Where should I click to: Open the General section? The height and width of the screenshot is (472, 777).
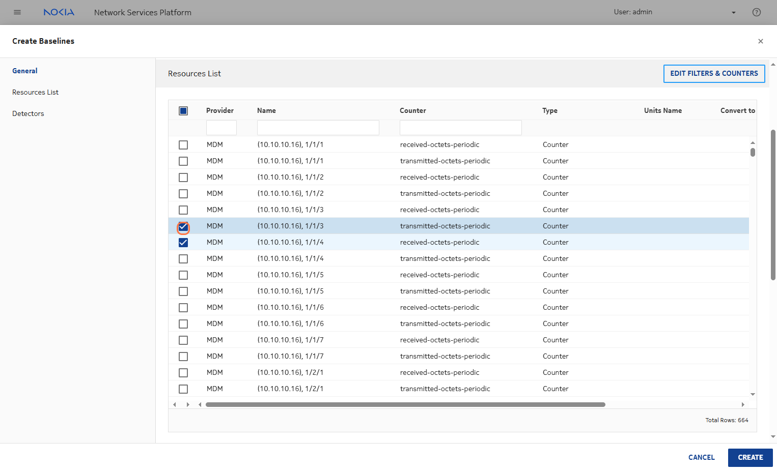(x=25, y=71)
